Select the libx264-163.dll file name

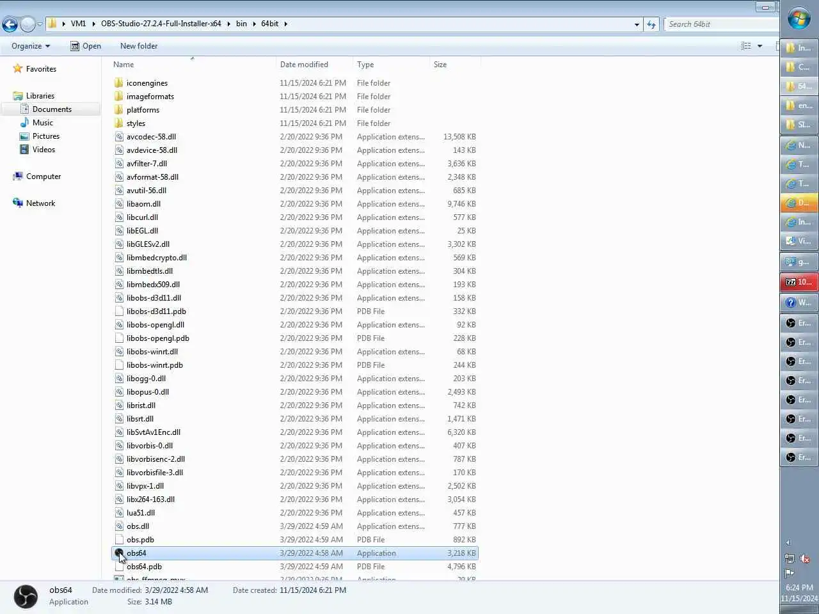click(x=150, y=500)
